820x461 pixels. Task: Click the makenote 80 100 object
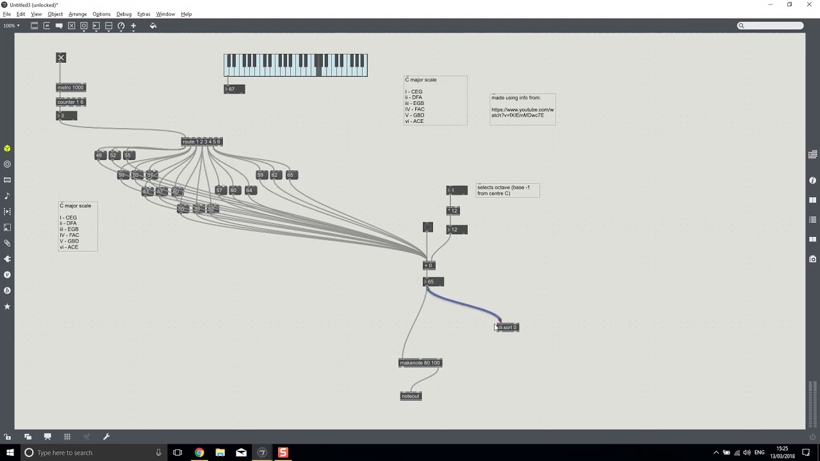click(420, 362)
